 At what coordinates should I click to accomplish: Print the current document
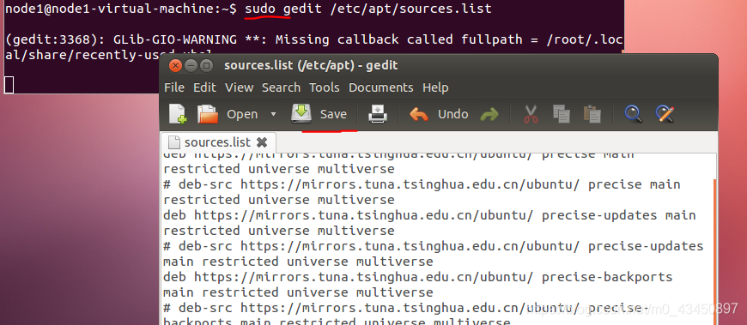pyautogui.click(x=378, y=114)
